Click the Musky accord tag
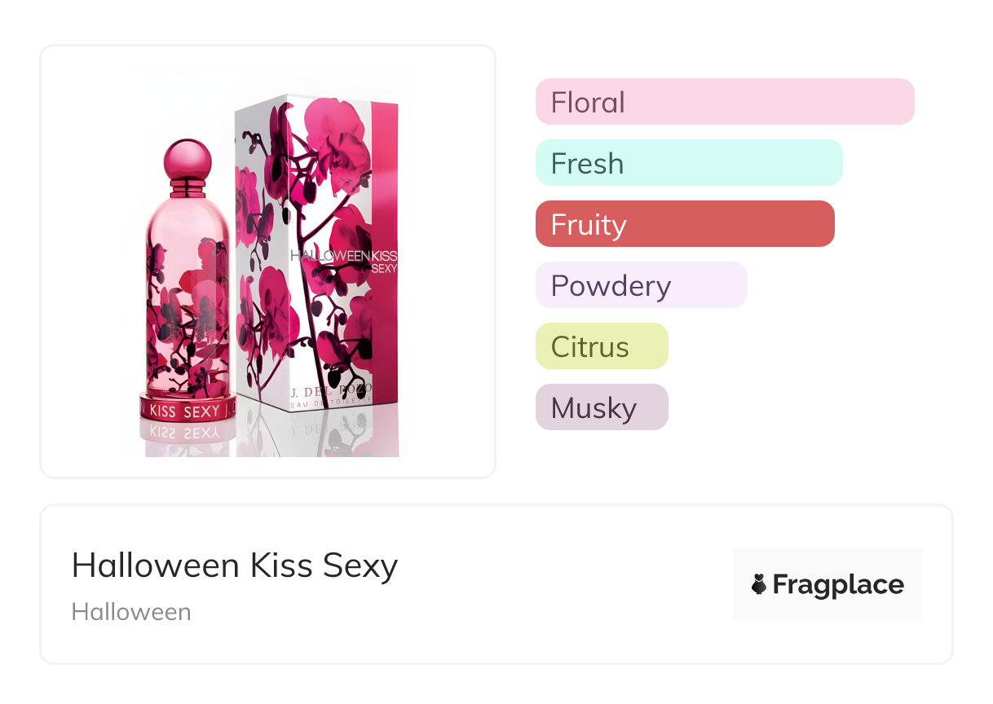Screen dimensions: 993x704 click(602, 407)
